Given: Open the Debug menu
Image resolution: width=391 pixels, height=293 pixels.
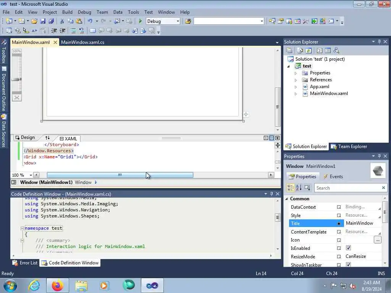Looking at the screenshot, I should pos(84,12).
